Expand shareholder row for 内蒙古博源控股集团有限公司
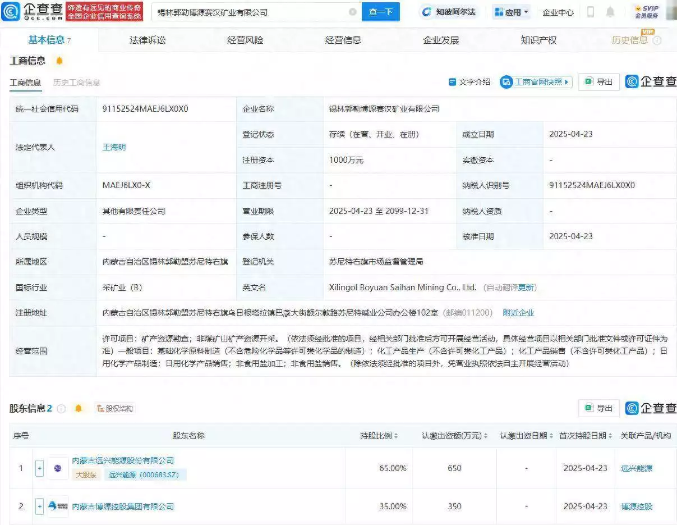The width and height of the screenshot is (677, 525). [x=39, y=506]
